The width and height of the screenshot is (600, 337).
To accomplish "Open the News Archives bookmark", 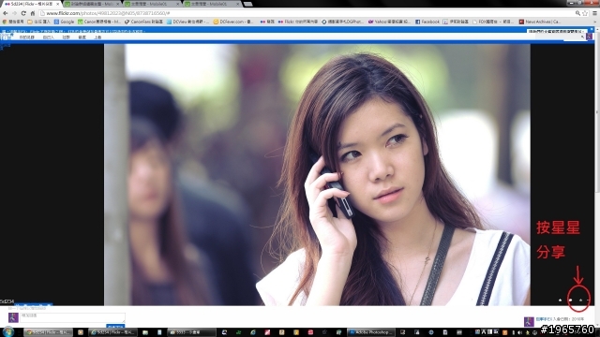I will tap(540, 22).
